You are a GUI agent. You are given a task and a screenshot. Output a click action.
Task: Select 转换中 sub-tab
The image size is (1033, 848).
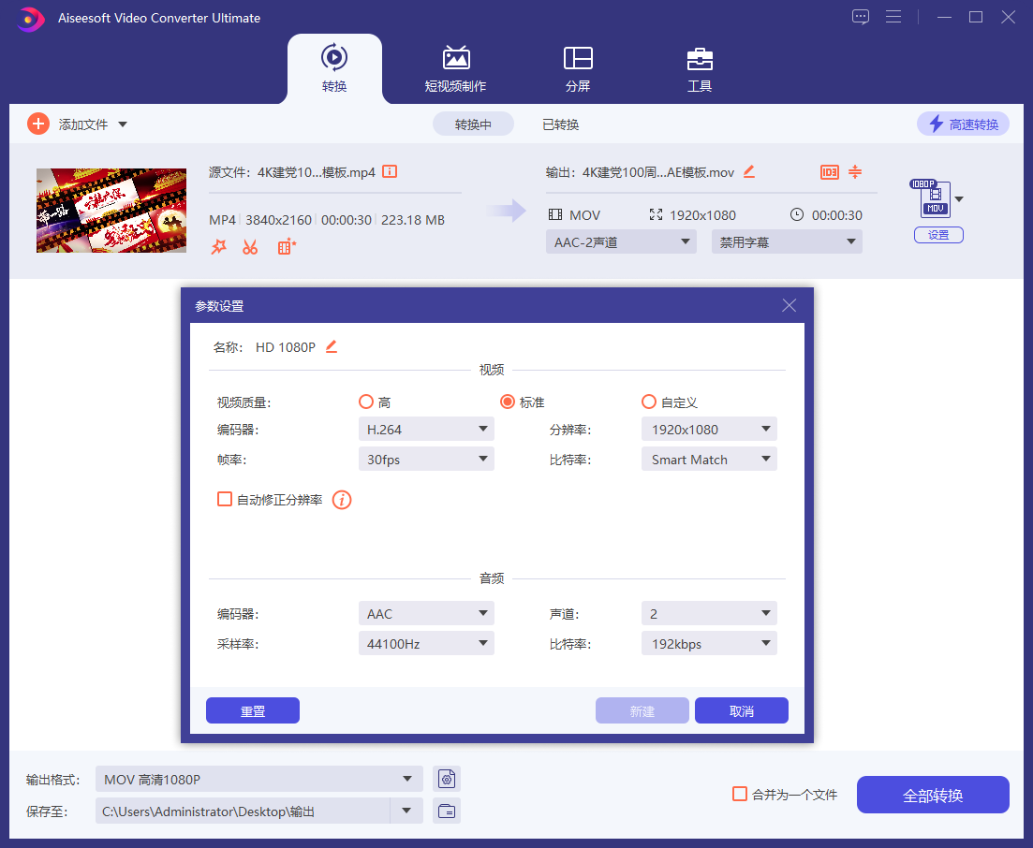473,124
